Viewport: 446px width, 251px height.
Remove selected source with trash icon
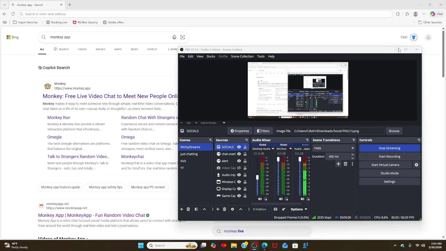pyautogui.click(x=224, y=209)
